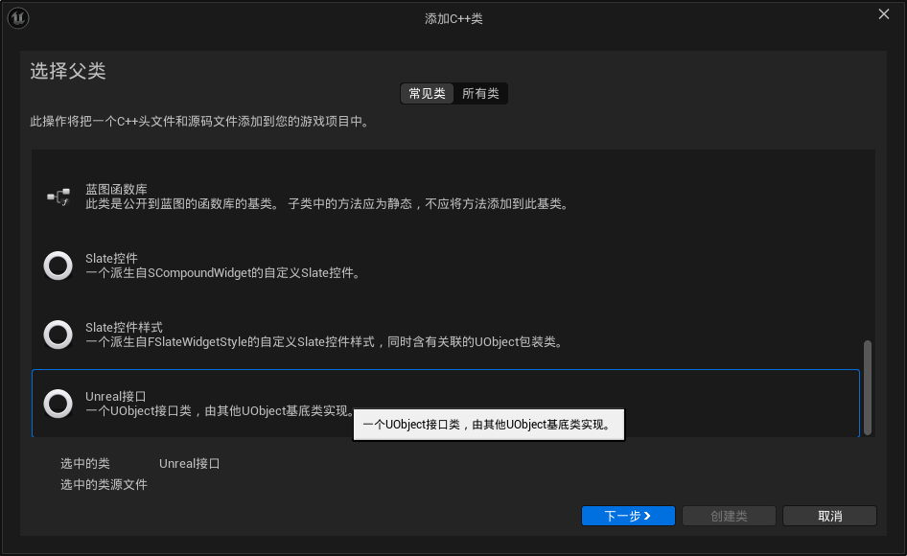Select the Unreal接口 circle icon
This screenshot has height=556, width=907.
(58, 404)
